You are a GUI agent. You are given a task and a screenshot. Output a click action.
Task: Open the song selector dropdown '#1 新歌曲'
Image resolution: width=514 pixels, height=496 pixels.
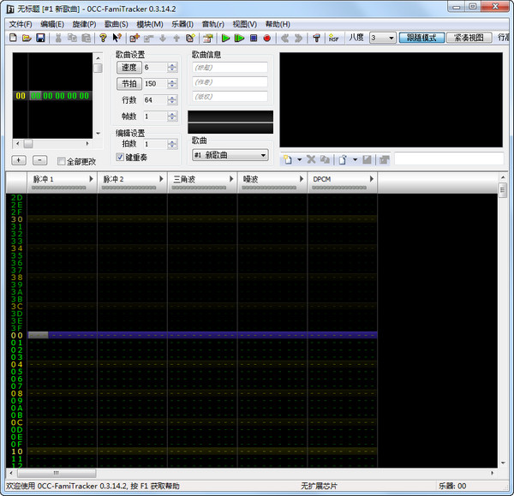pos(230,155)
